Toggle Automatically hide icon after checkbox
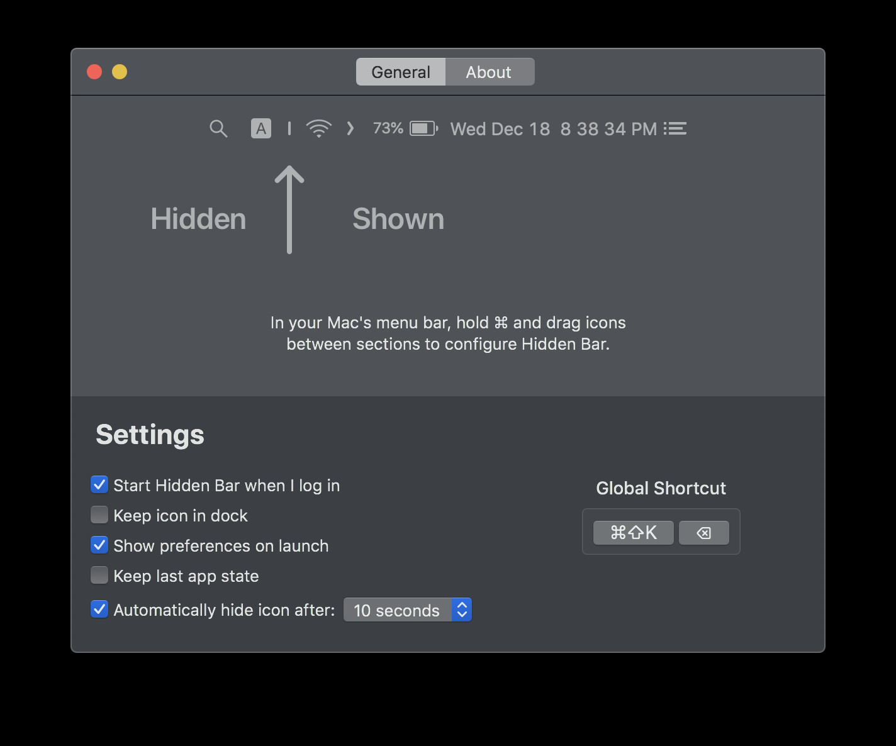Screen dimensions: 896x746 99,609
